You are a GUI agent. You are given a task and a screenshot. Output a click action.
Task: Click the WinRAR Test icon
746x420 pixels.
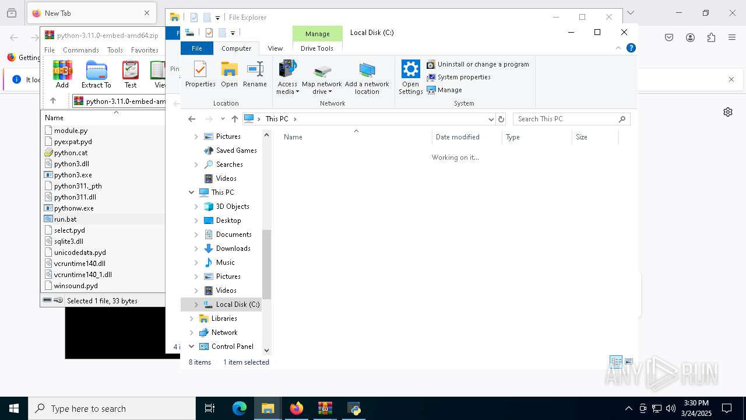click(131, 75)
